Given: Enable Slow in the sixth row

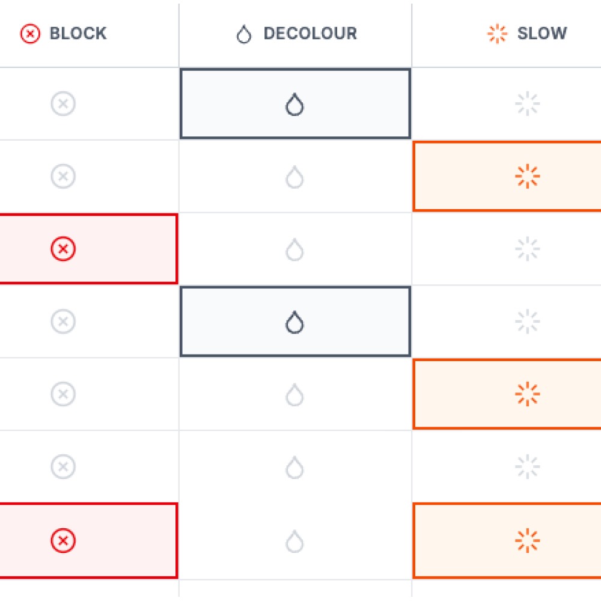Looking at the screenshot, I should tap(527, 467).
